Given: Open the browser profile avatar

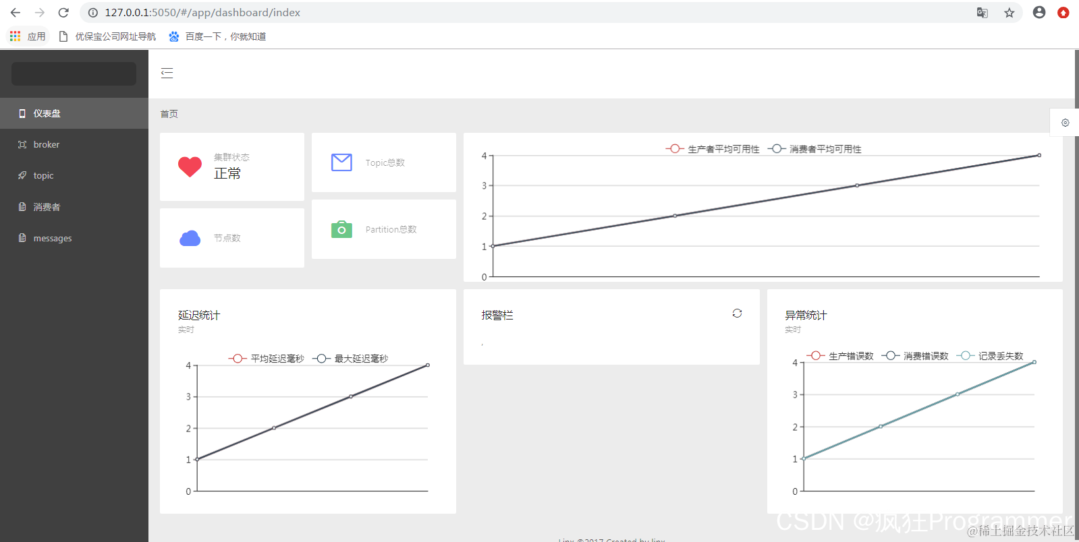Looking at the screenshot, I should coord(1039,12).
